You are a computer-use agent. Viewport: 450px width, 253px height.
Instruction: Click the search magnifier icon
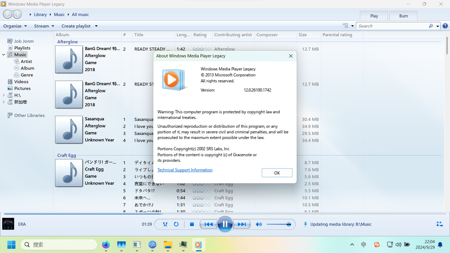(431, 26)
